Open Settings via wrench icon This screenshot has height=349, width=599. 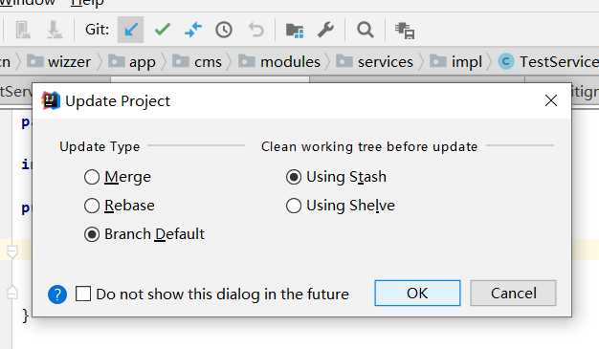pos(325,30)
